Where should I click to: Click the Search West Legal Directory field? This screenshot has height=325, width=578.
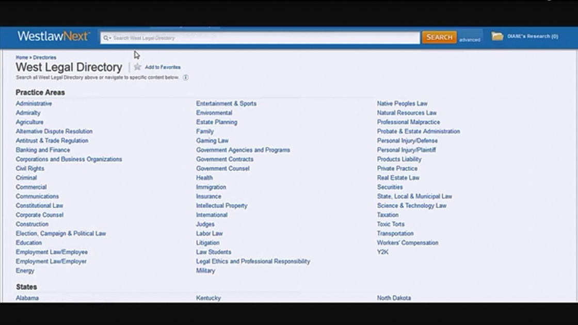(258, 38)
